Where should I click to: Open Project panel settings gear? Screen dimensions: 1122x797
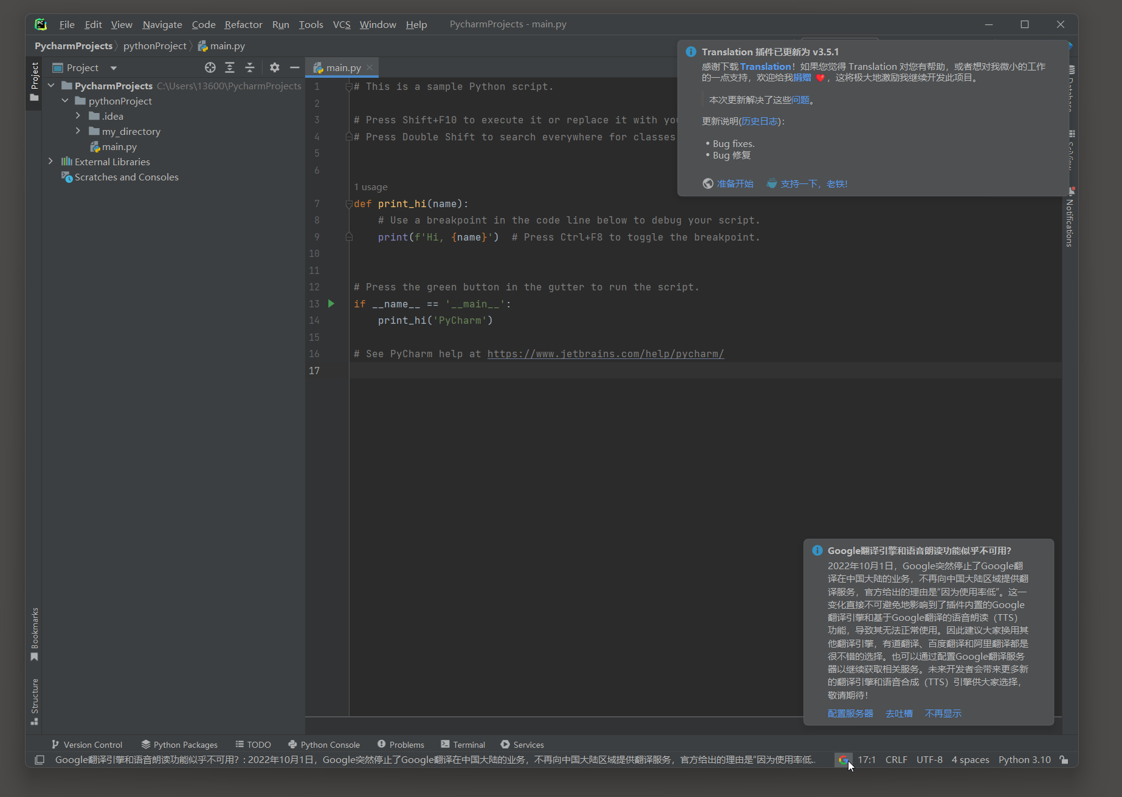(x=275, y=67)
